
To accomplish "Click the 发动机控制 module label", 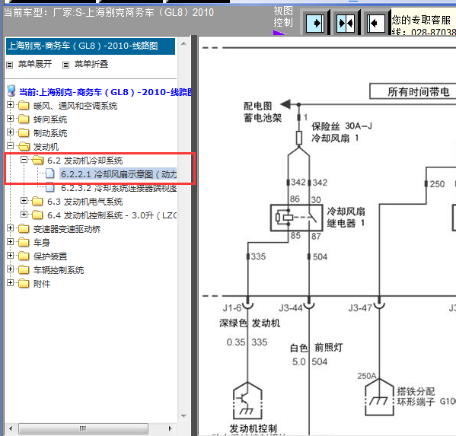I will tap(253, 428).
